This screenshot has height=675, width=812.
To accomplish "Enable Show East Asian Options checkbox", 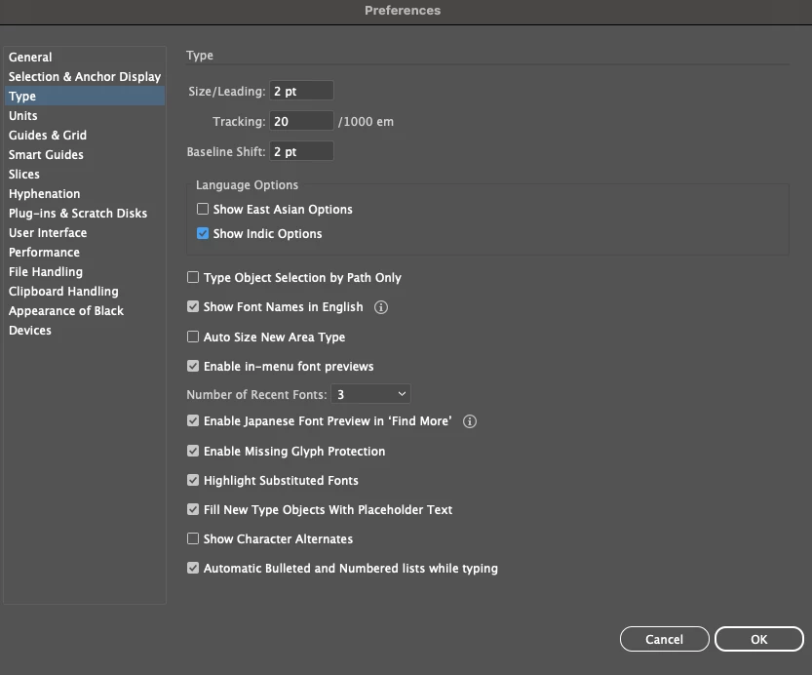I will (x=203, y=210).
